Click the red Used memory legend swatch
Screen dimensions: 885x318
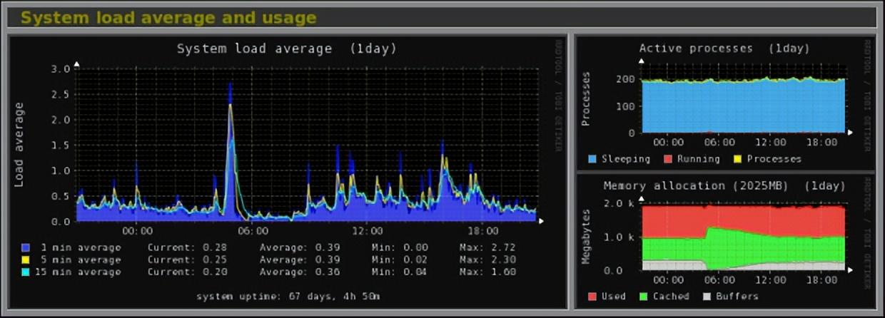pos(592,296)
